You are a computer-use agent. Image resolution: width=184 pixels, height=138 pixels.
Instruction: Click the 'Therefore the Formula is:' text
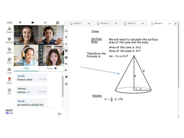[96, 55]
